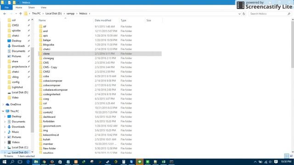Open Videos under This PC
This screenshot has height=165, width=294.
pyautogui.click(x=16, y=142)
